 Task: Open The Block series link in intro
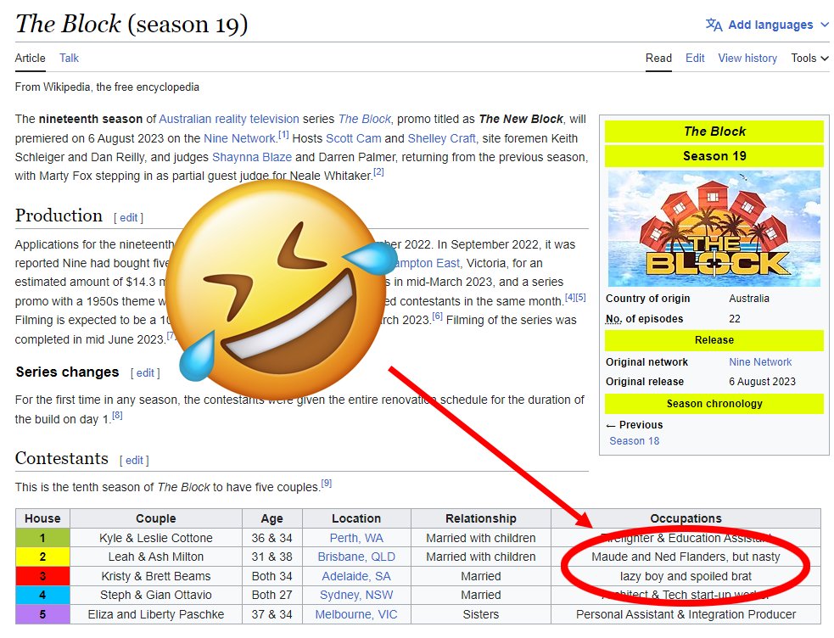coord(364,119)
